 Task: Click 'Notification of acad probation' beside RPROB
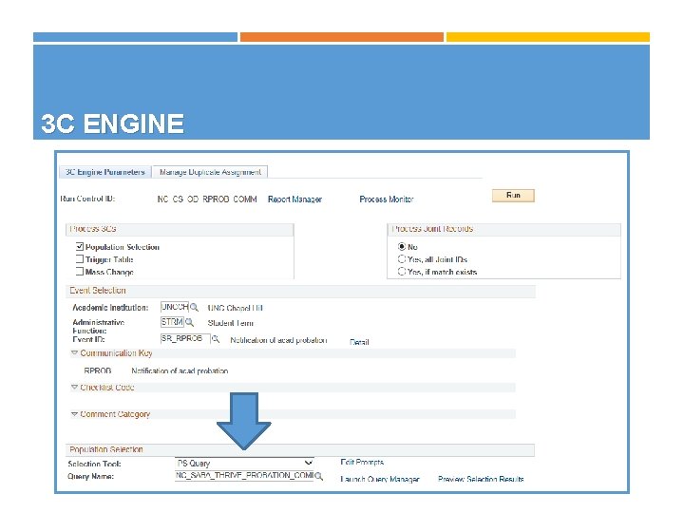[x=180, y=370]
